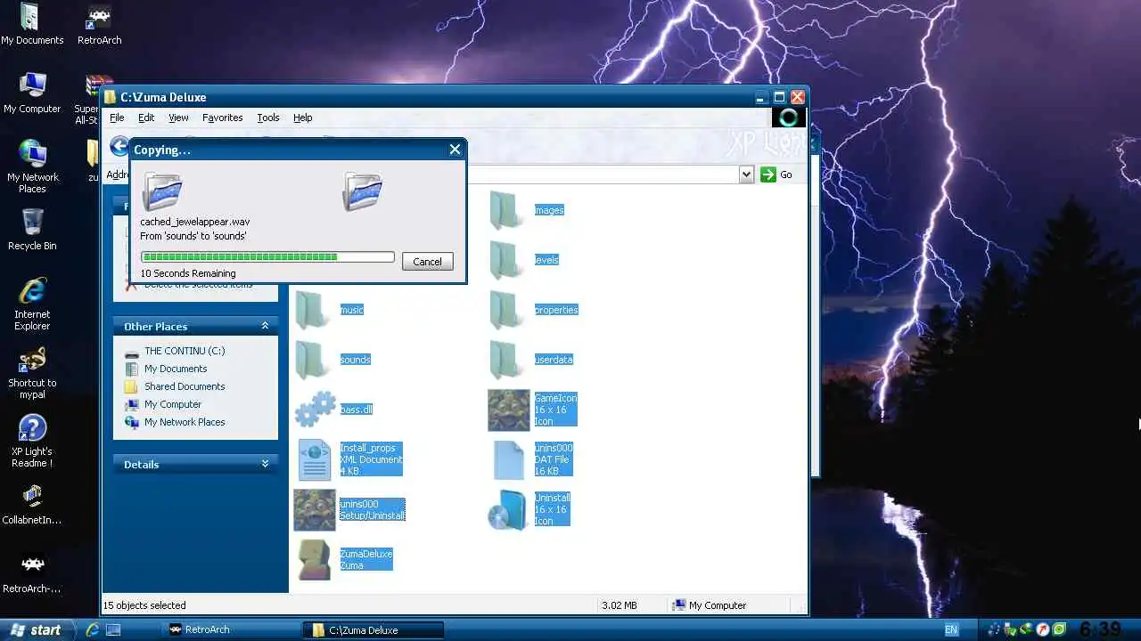Viewport: 1141px width, 641px height.
Task: Click Show Desktop in Quick Launch
Action: click(113, 629)
